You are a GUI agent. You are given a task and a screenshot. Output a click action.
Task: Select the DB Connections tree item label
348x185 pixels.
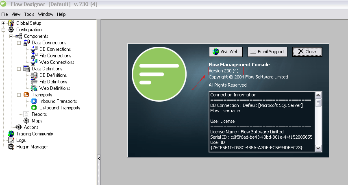click(55, 49)
